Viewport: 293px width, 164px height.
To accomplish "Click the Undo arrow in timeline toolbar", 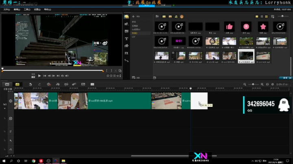I will [x=30, y=84].
